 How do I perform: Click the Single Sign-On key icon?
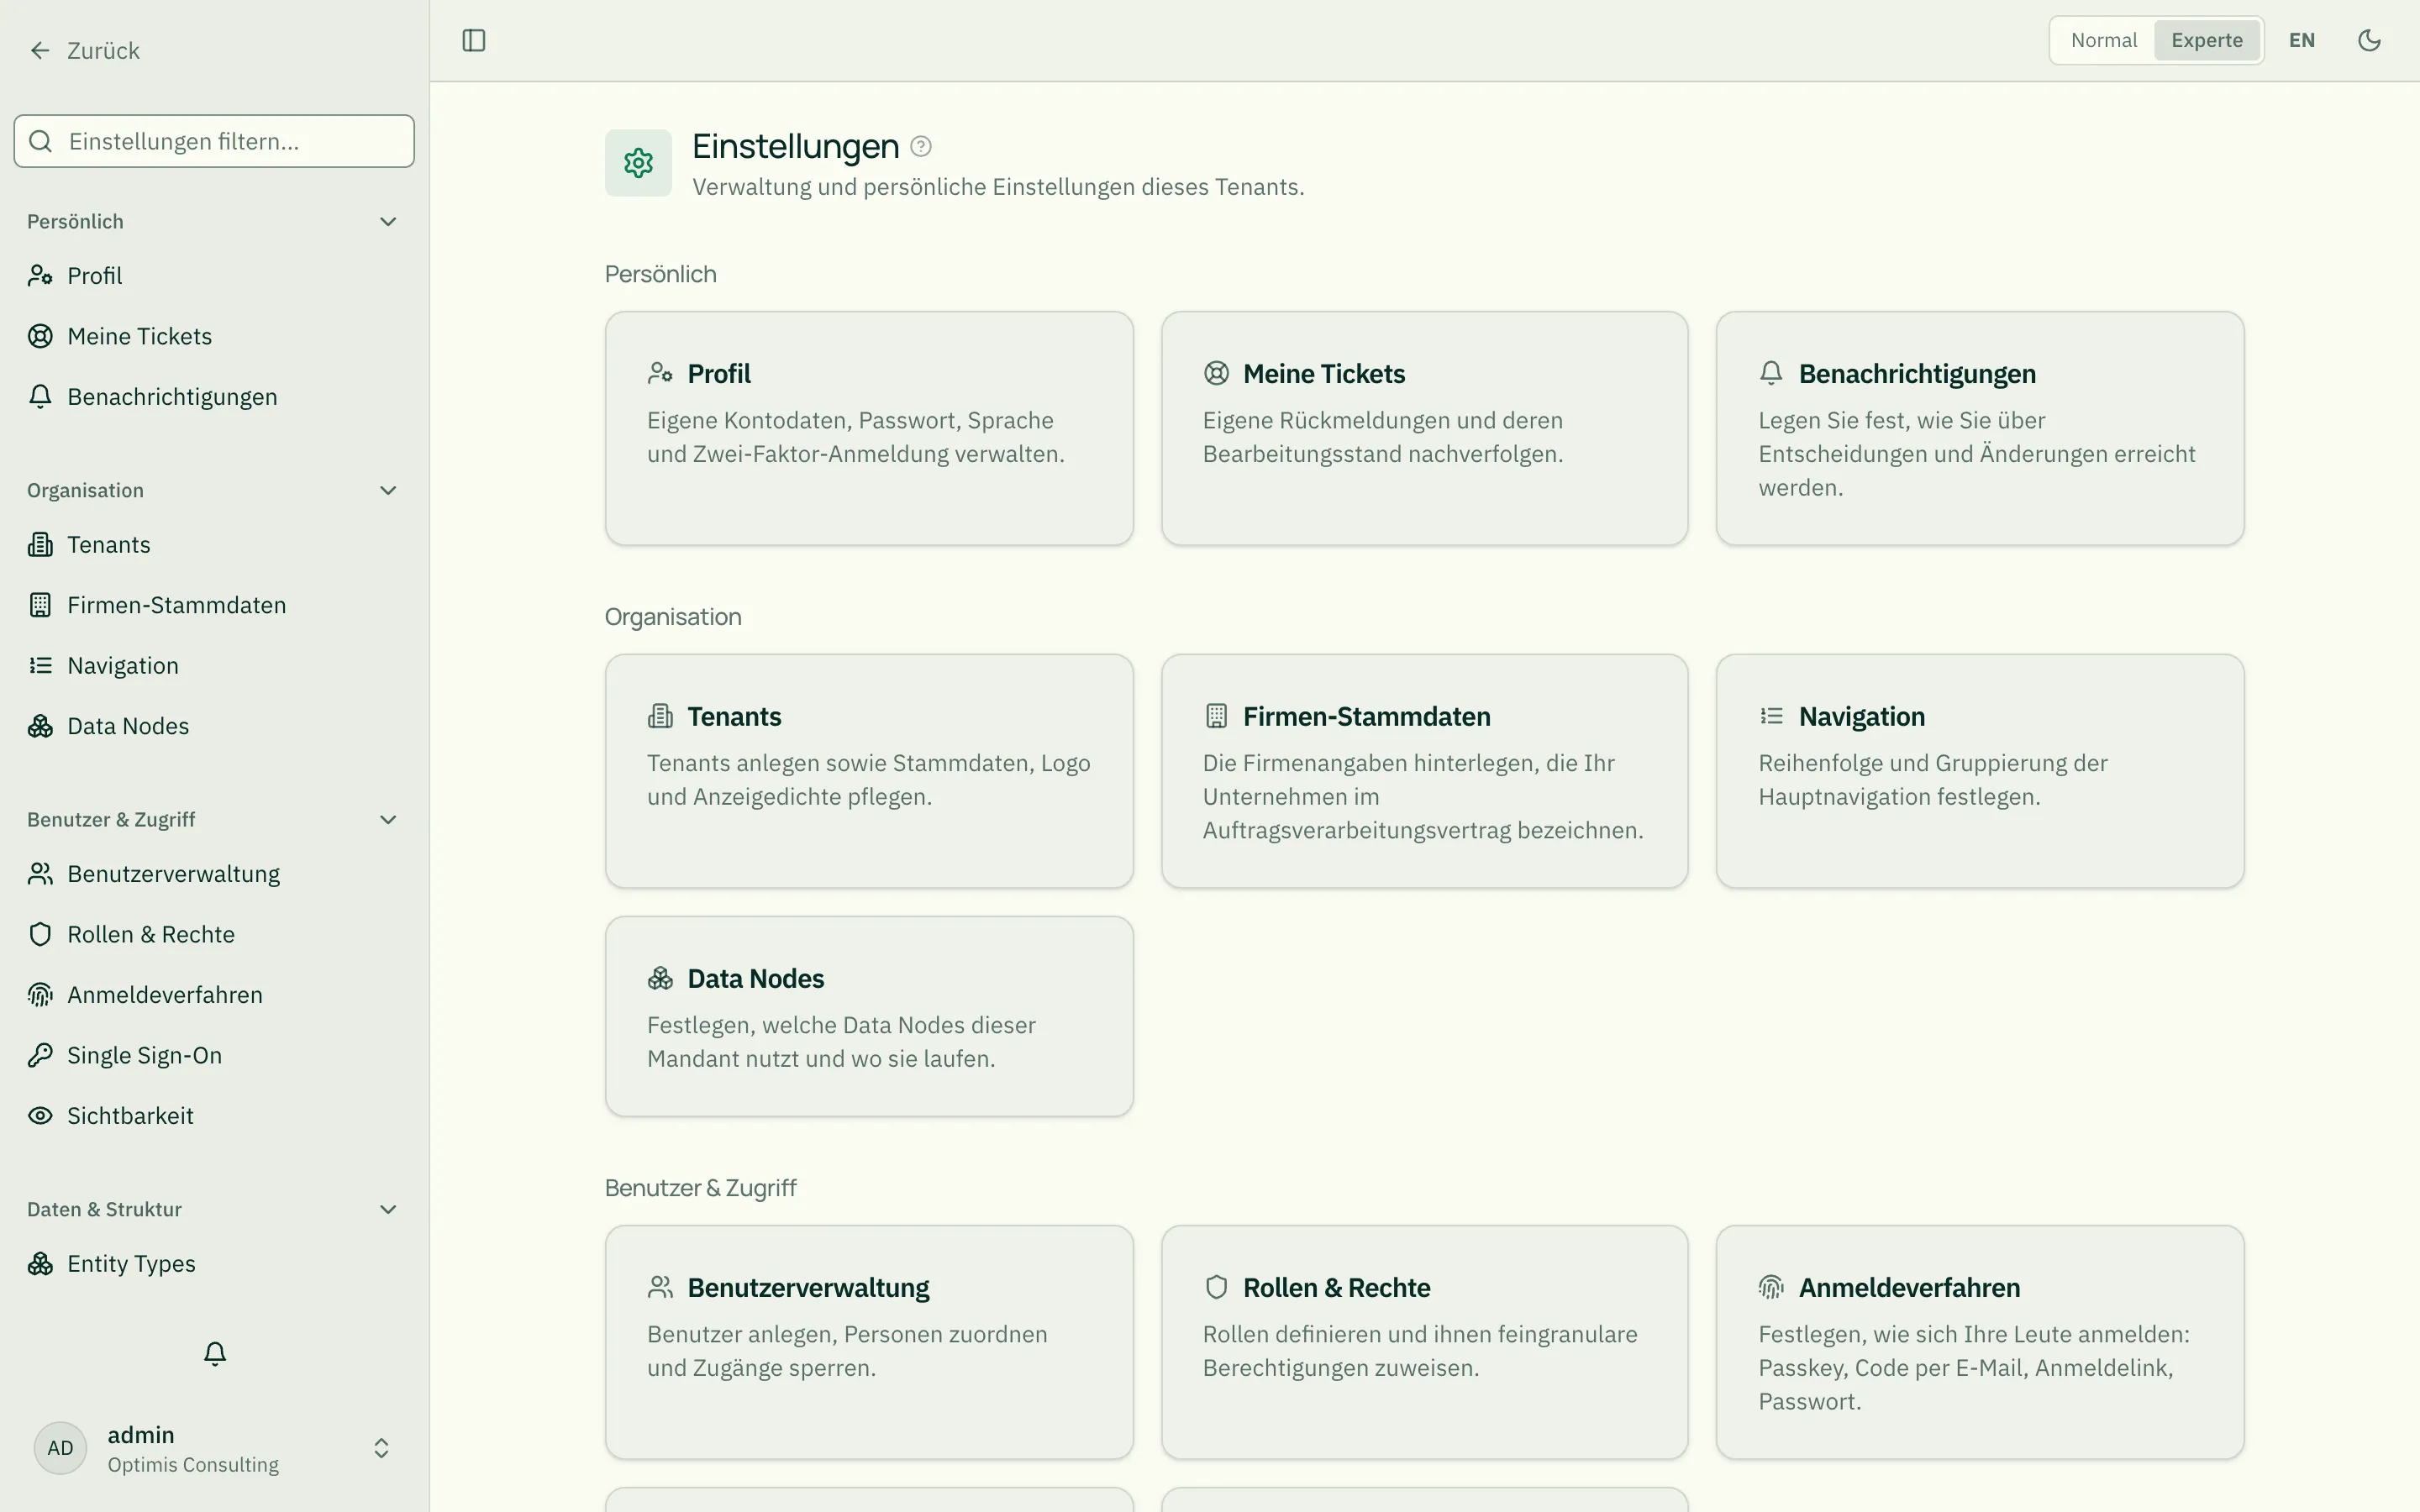(x=40, y=1055)
